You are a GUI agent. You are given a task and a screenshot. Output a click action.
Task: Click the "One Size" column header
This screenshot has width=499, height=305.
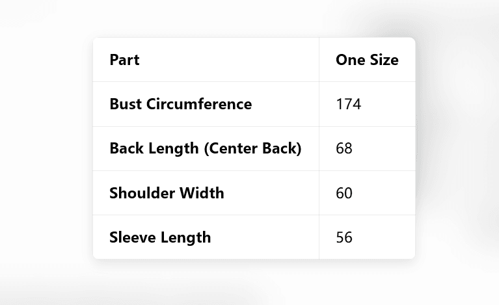coord(367,60)
